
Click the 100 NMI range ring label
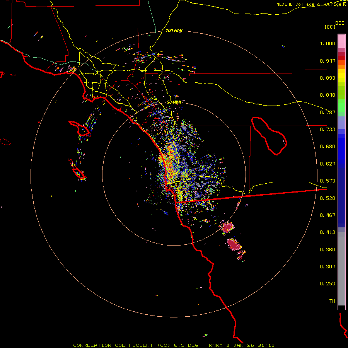pos(174,31)
